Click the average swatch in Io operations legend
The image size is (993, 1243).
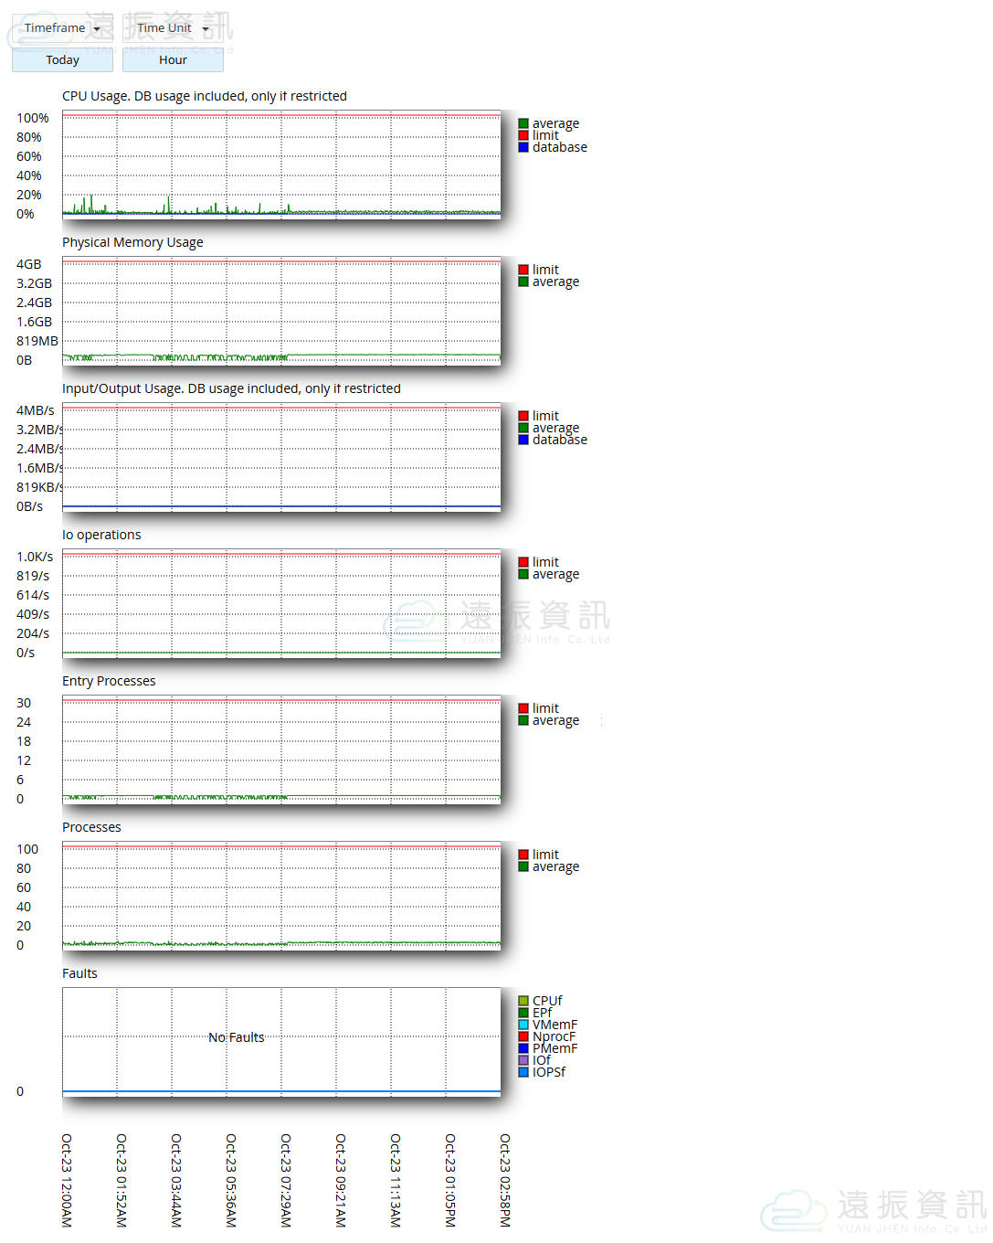click(523, 574)
